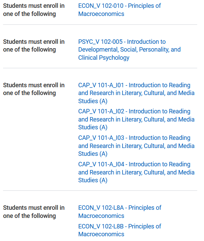Click enrollment requirement label beside ECON_V 102-L8A
This screenshot has width=204, height=241.
click(34, 212)
